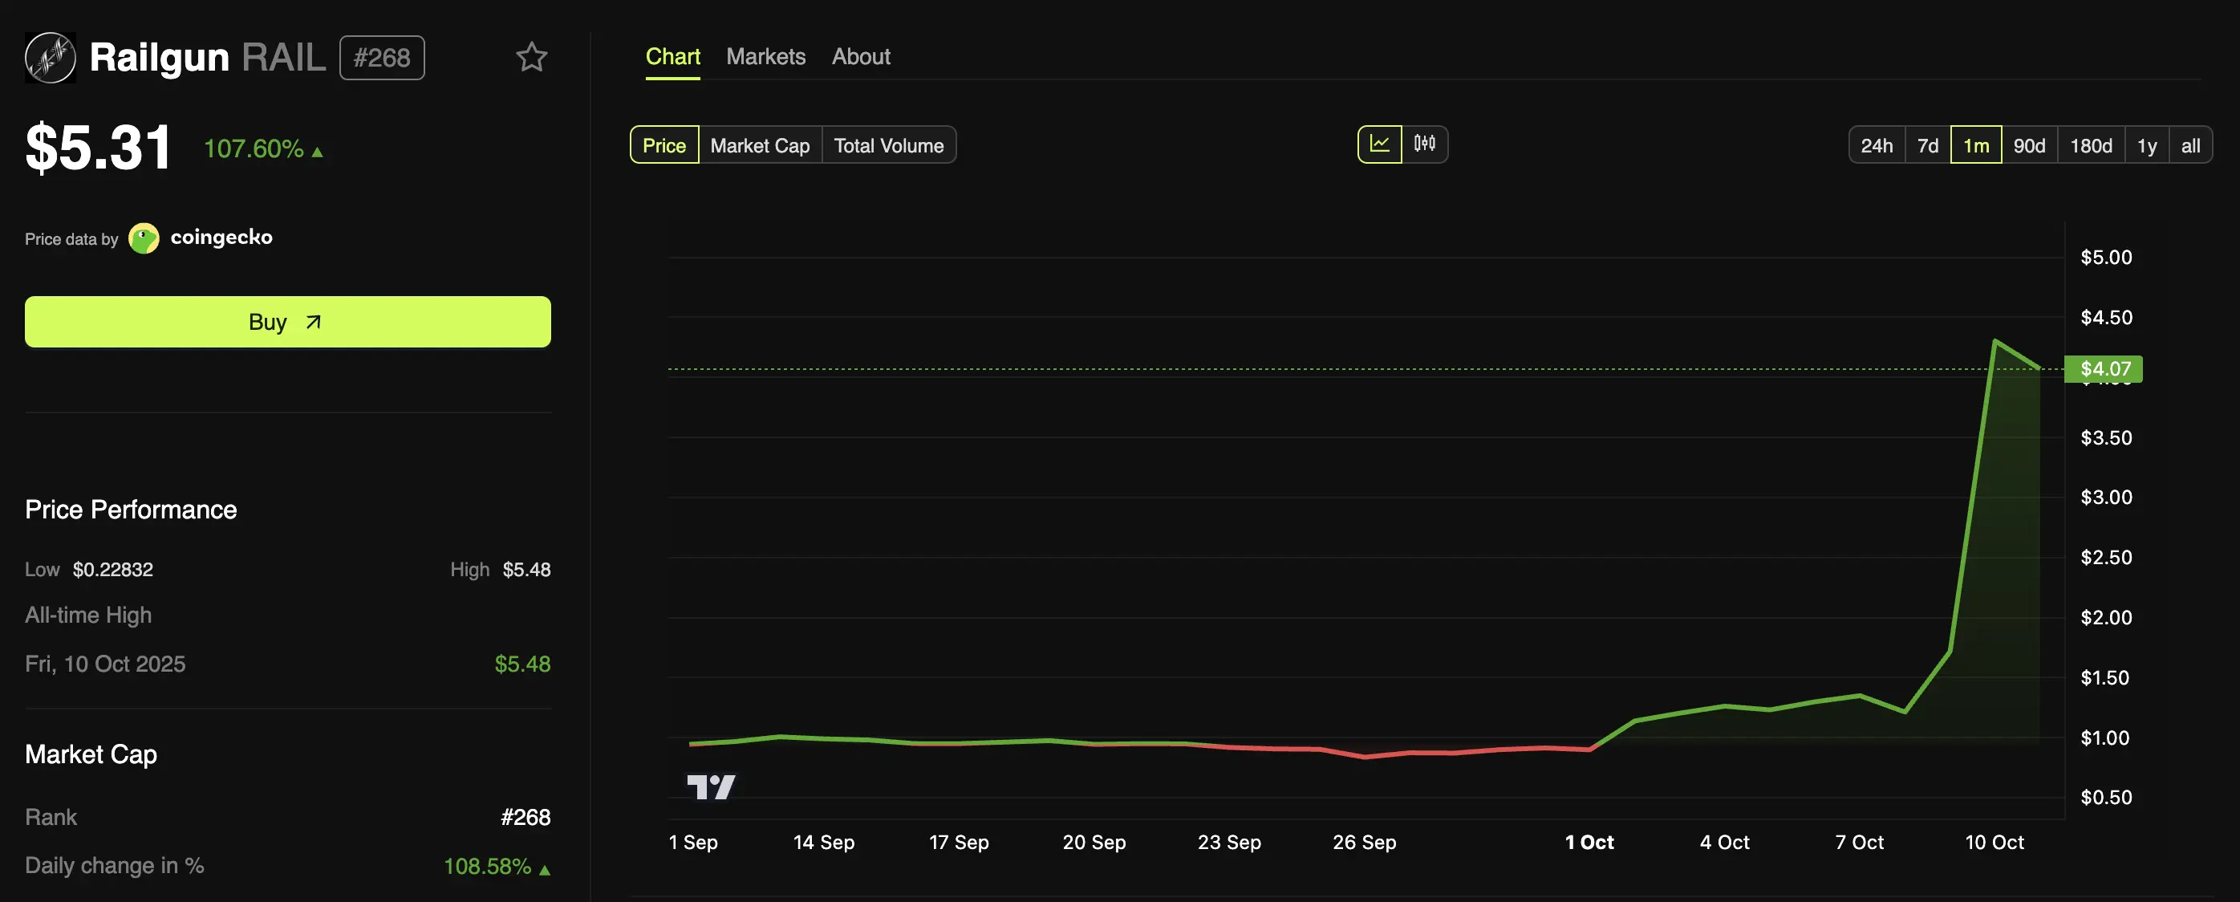Switch to line chart view icon
Viewport: 2240px width, 902px height.
click(1379, 144)
